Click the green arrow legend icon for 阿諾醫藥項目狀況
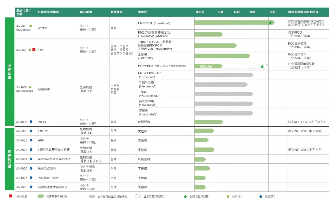 click(x=41, y=196)
